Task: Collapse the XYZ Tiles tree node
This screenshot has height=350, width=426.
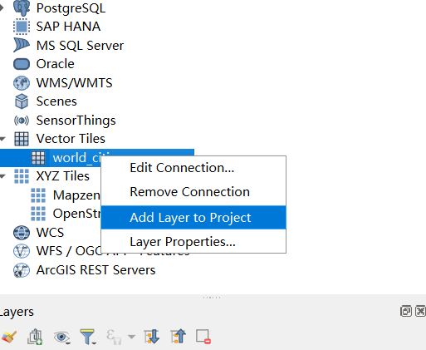Action: point(2,176)
